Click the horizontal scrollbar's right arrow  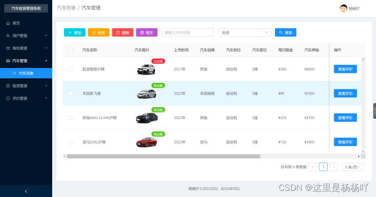coord(359,157)
